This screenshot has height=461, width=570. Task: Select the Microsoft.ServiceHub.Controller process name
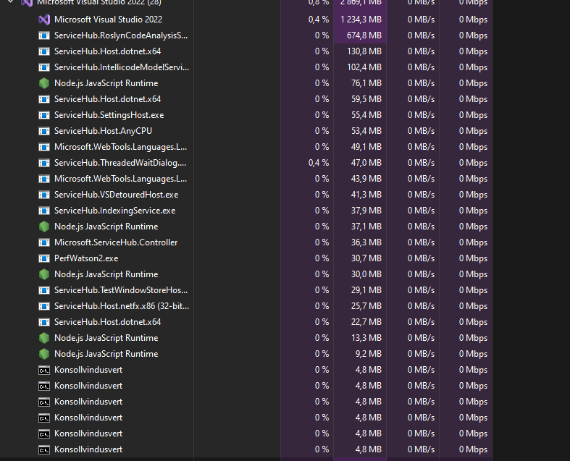click(x=116, y=242)
